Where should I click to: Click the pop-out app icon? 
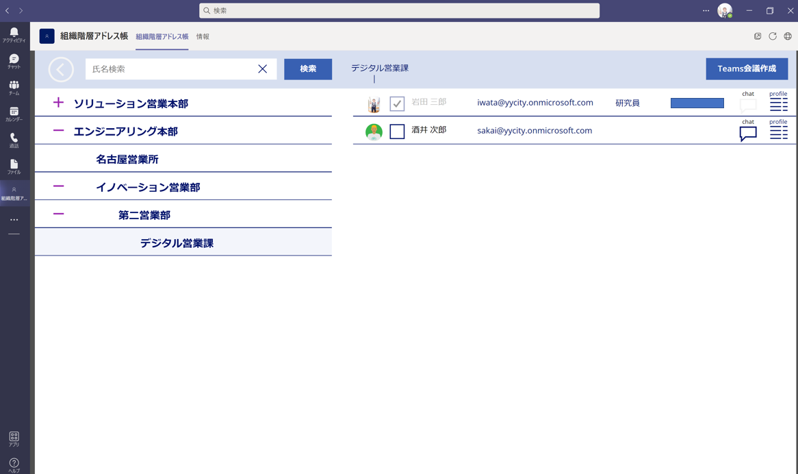(758, 36)
